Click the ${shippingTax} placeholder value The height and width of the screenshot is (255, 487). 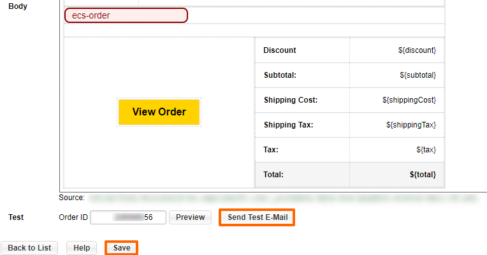pyautogui.click(x=411, y=125)
